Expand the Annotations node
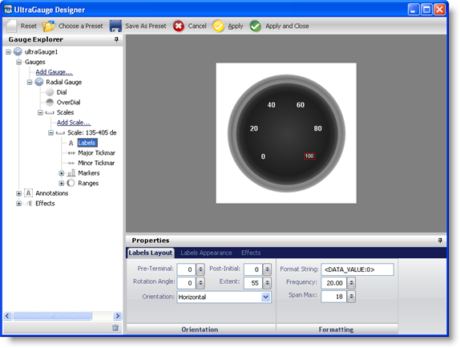Screen dimensions: 460x348 click(x=18, y=193)
